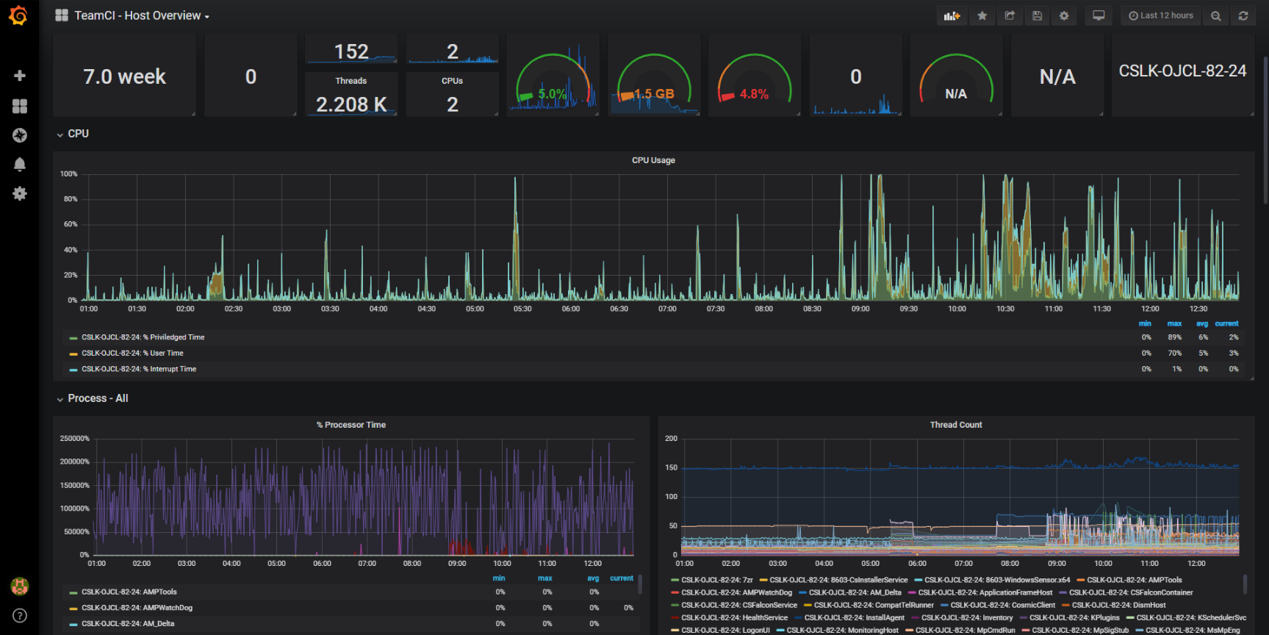Click the Add panel icon

click(x=952, y=15)
